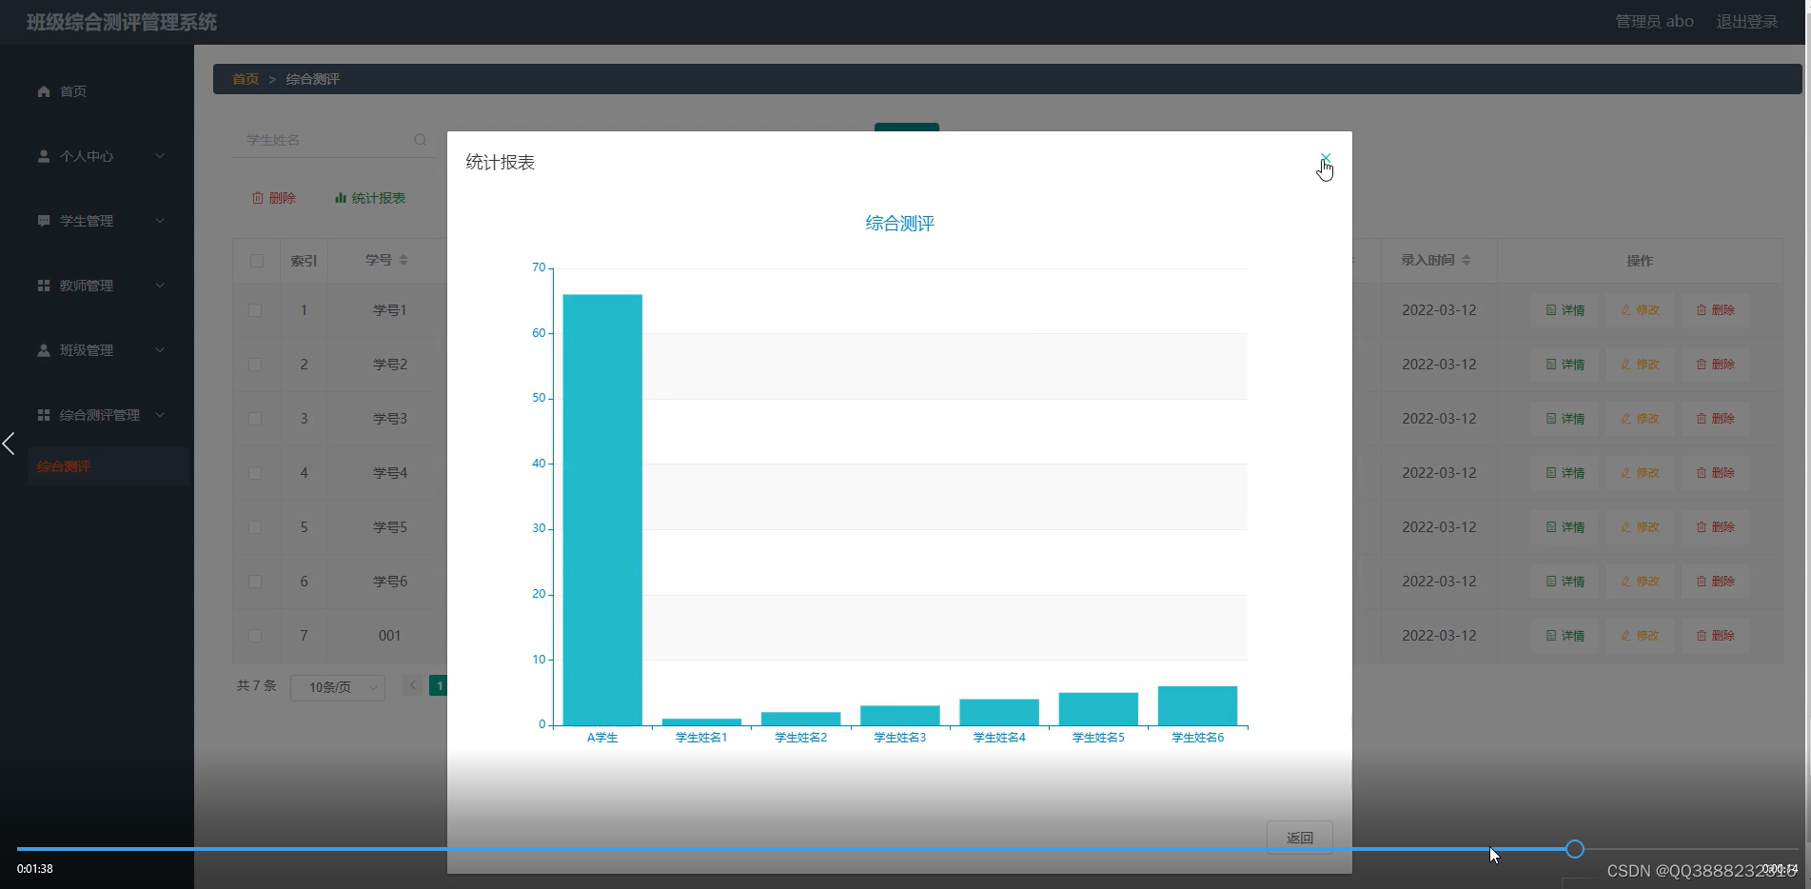
Task: Check the row 学号2 checkbox
Action: tap(255, 365)
